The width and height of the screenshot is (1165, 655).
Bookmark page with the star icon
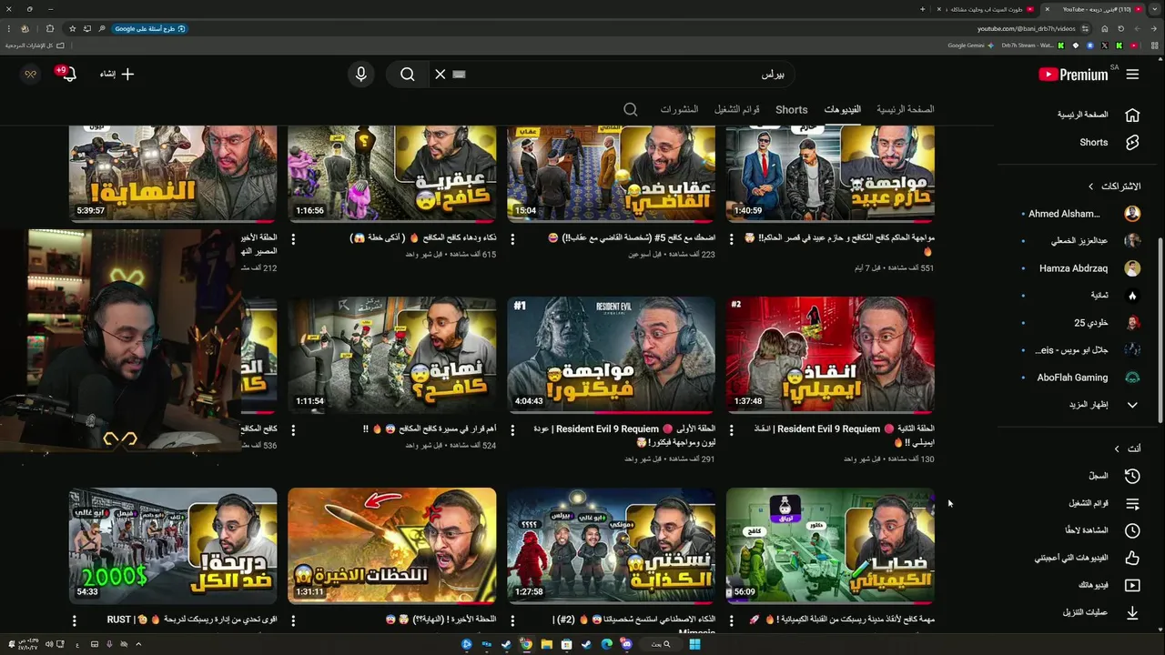(73, 28)
